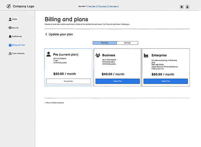
Task: Follow the Back to billing and plans link
Action: tap(55, 103)
